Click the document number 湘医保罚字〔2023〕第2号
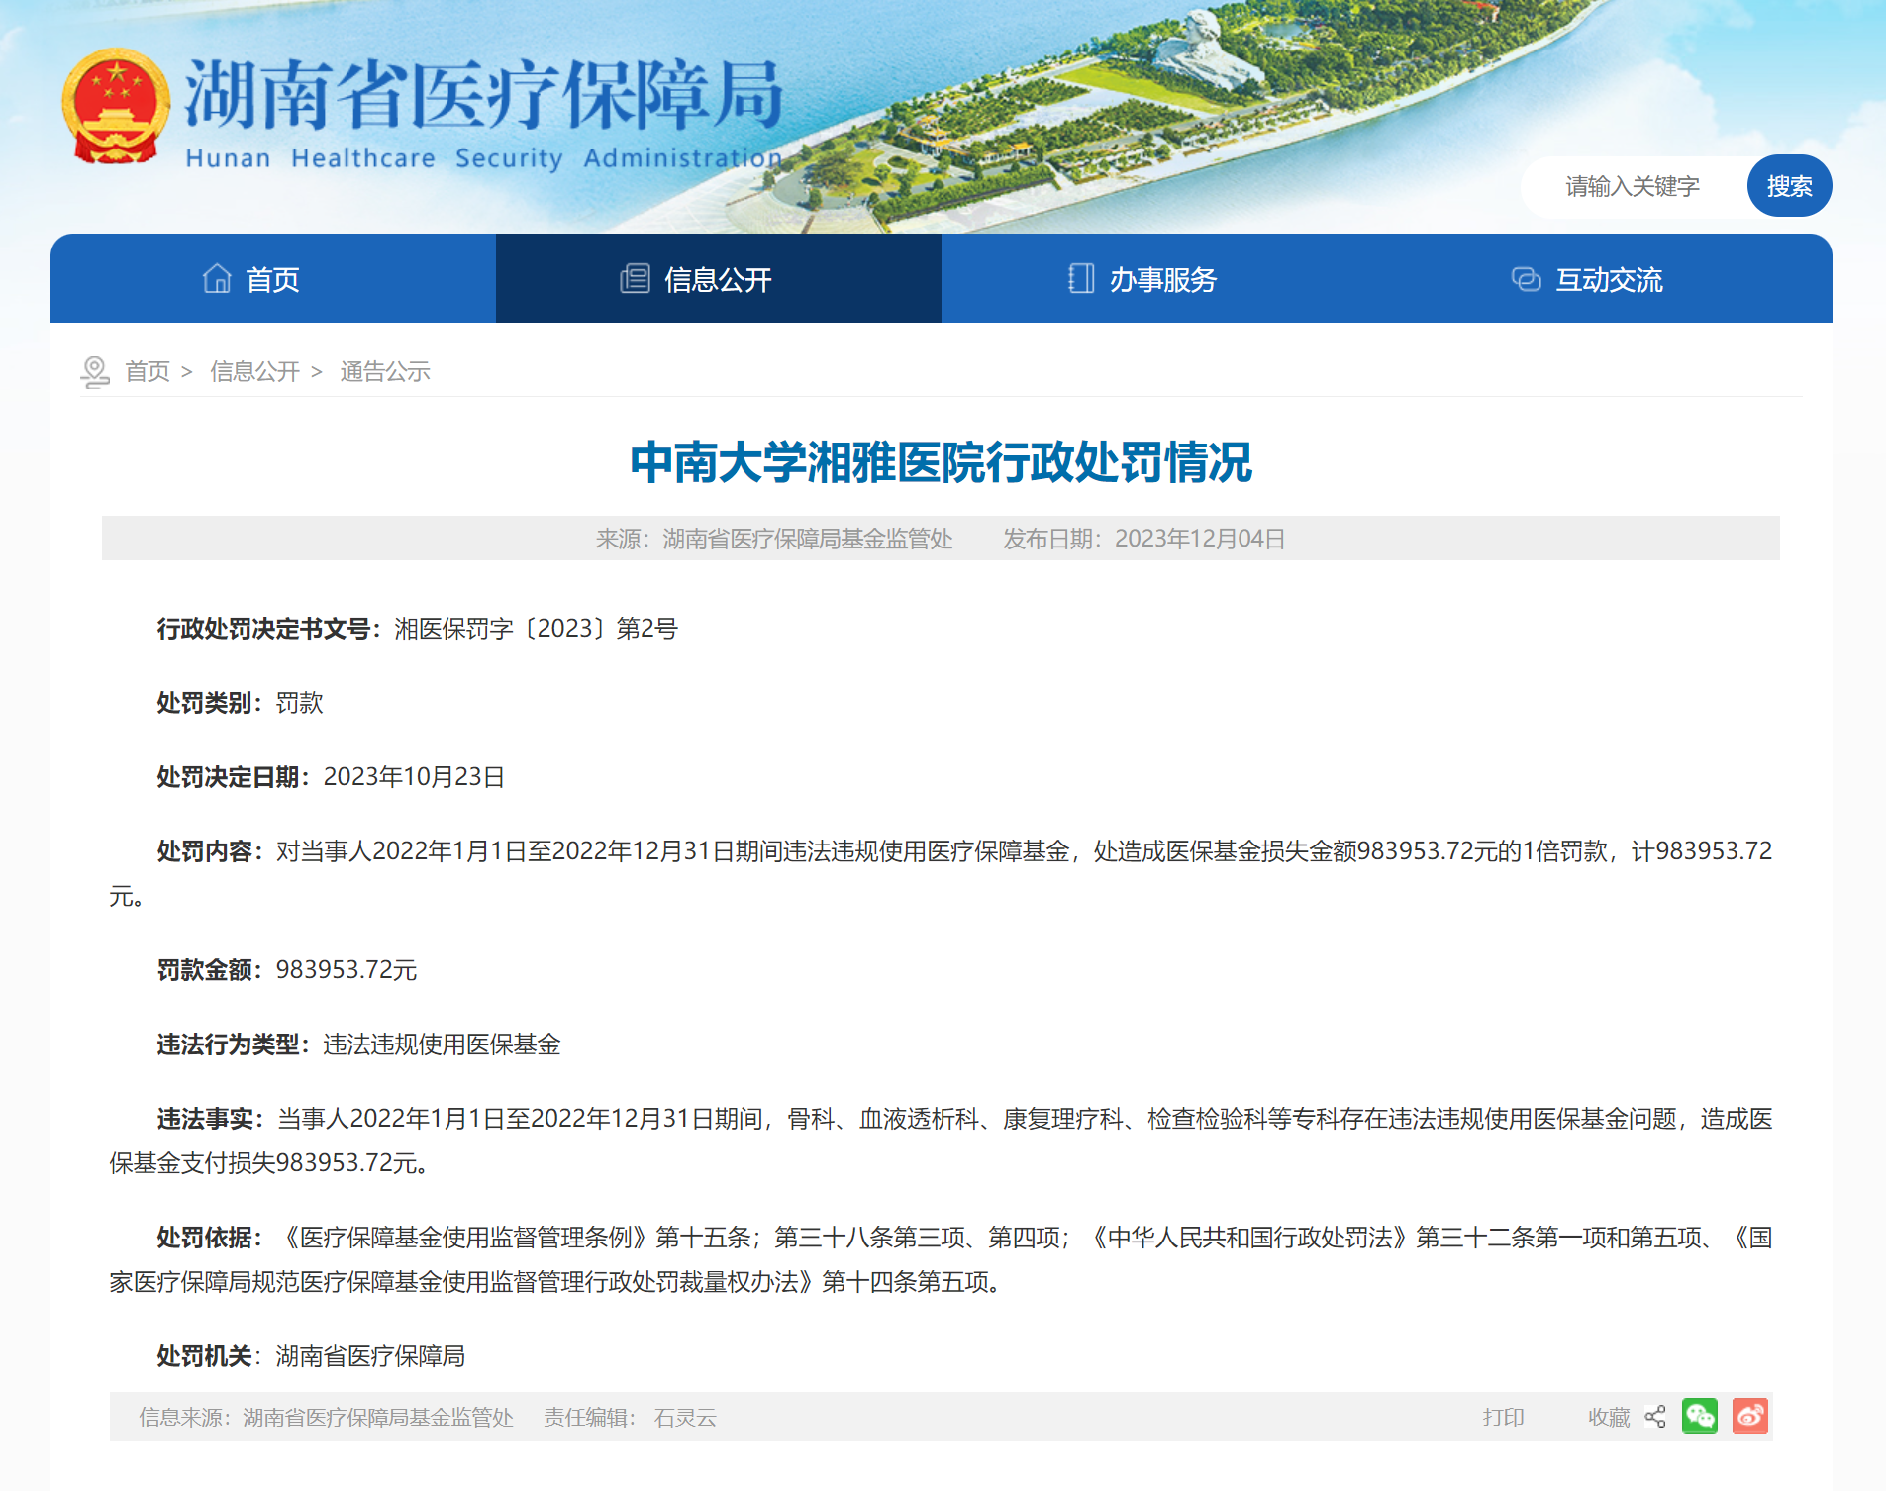The height and width of the screenshot is (1491, 1886). pos(537,629)
